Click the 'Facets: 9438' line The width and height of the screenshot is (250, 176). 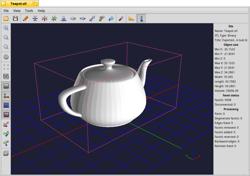223,100
